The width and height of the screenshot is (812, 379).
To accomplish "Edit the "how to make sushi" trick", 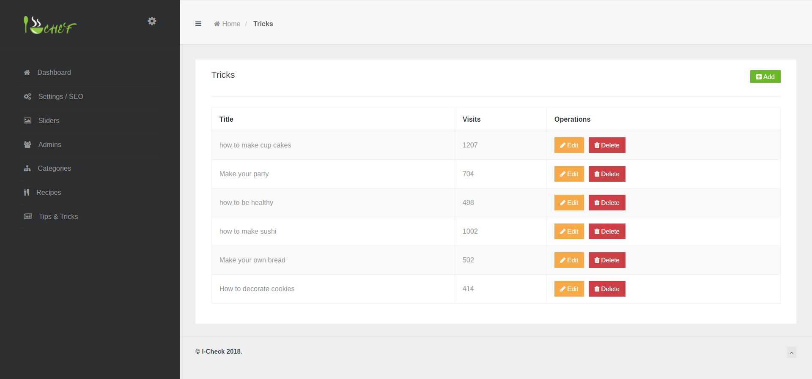I will tap(569, 232).
